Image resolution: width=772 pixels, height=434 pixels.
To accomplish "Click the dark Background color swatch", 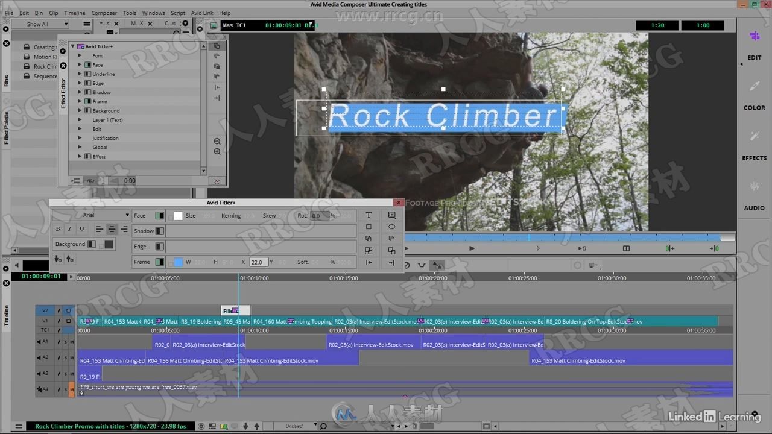I will pyautogui.click(x=109, y=244).
